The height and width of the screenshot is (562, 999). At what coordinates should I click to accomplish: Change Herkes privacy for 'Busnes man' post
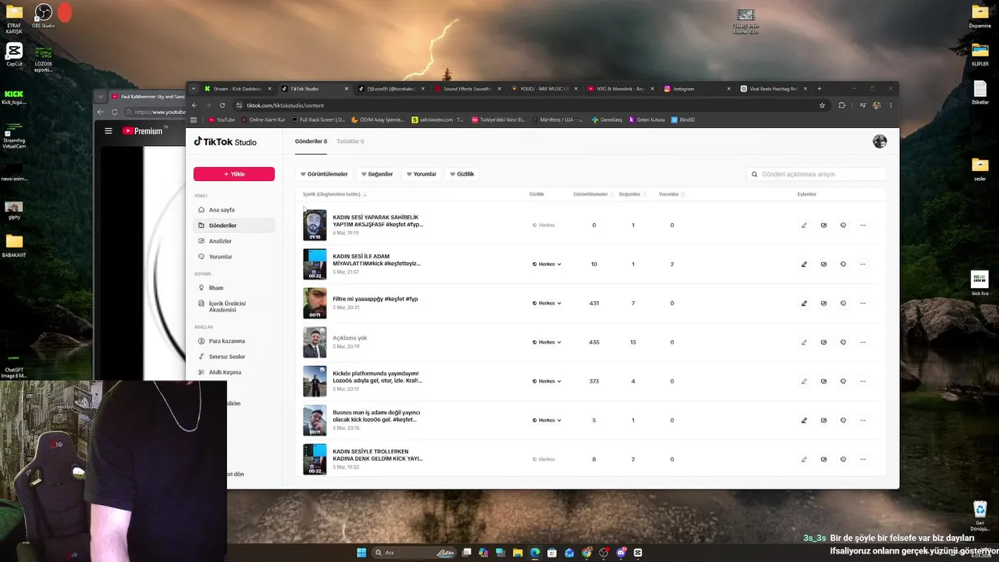coord(547,420)
